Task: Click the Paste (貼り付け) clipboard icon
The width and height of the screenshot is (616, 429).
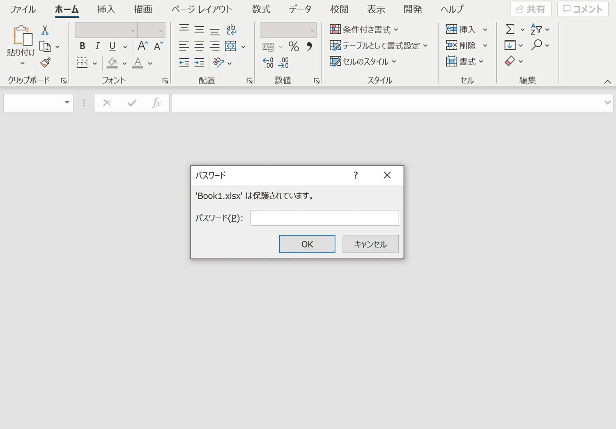Action: pyautogui.click(x=22, y=36)
